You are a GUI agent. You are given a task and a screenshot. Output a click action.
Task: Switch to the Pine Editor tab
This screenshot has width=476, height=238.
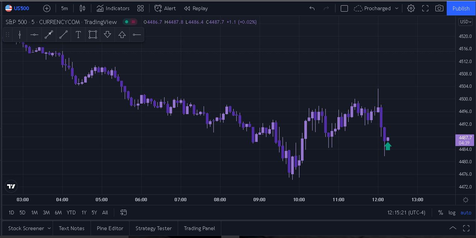click(x=110, y=228)
